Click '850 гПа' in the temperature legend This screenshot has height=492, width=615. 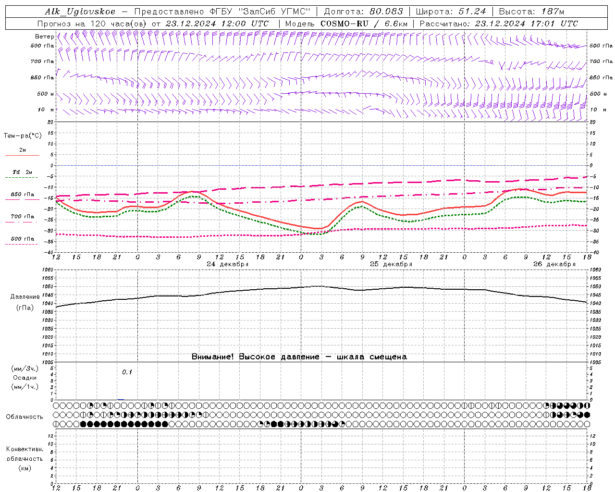pos(23,195)
